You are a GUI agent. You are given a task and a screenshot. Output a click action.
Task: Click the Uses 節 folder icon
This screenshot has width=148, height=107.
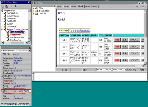pyautogui.click(x=36, y=14)
